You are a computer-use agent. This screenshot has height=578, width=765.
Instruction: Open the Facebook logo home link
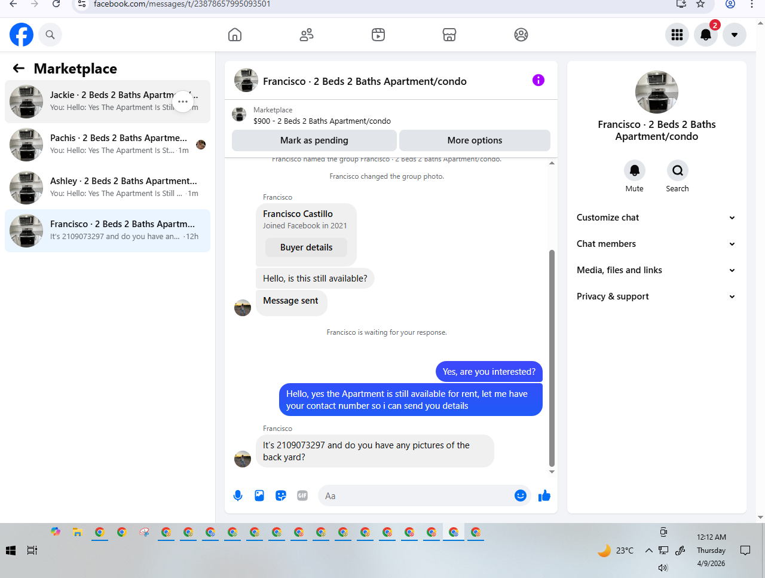click(x=22, y=35)
